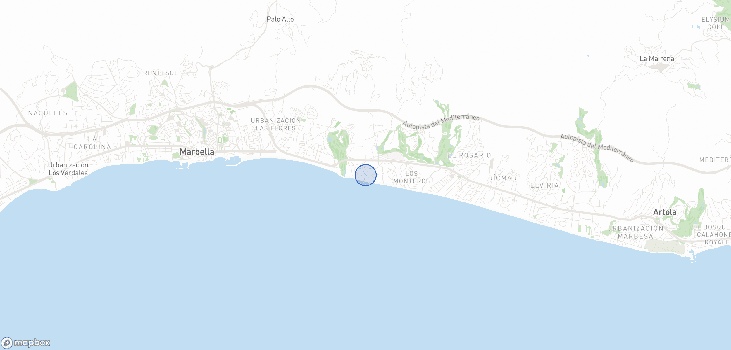This screenshot has width=731, height=350.
Task: Click Urbanización Los Verdales label
Action: 68,169
